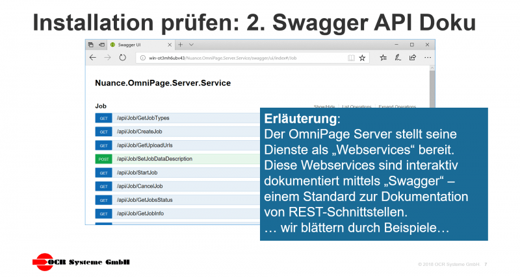Expand GET /api/Job/GetUploadUrls operation
The height and width of the screenshot is (277, 520).
[177, 145]
